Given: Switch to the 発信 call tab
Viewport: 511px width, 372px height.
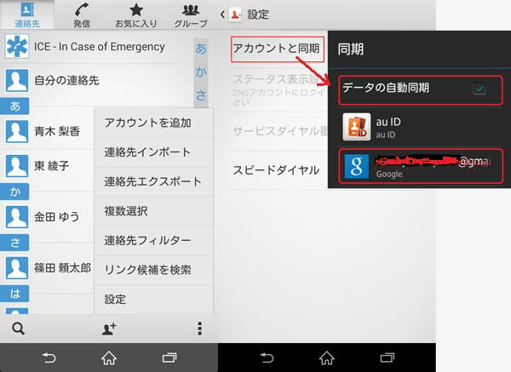Looking at the screenshot, I should (82, 14).
